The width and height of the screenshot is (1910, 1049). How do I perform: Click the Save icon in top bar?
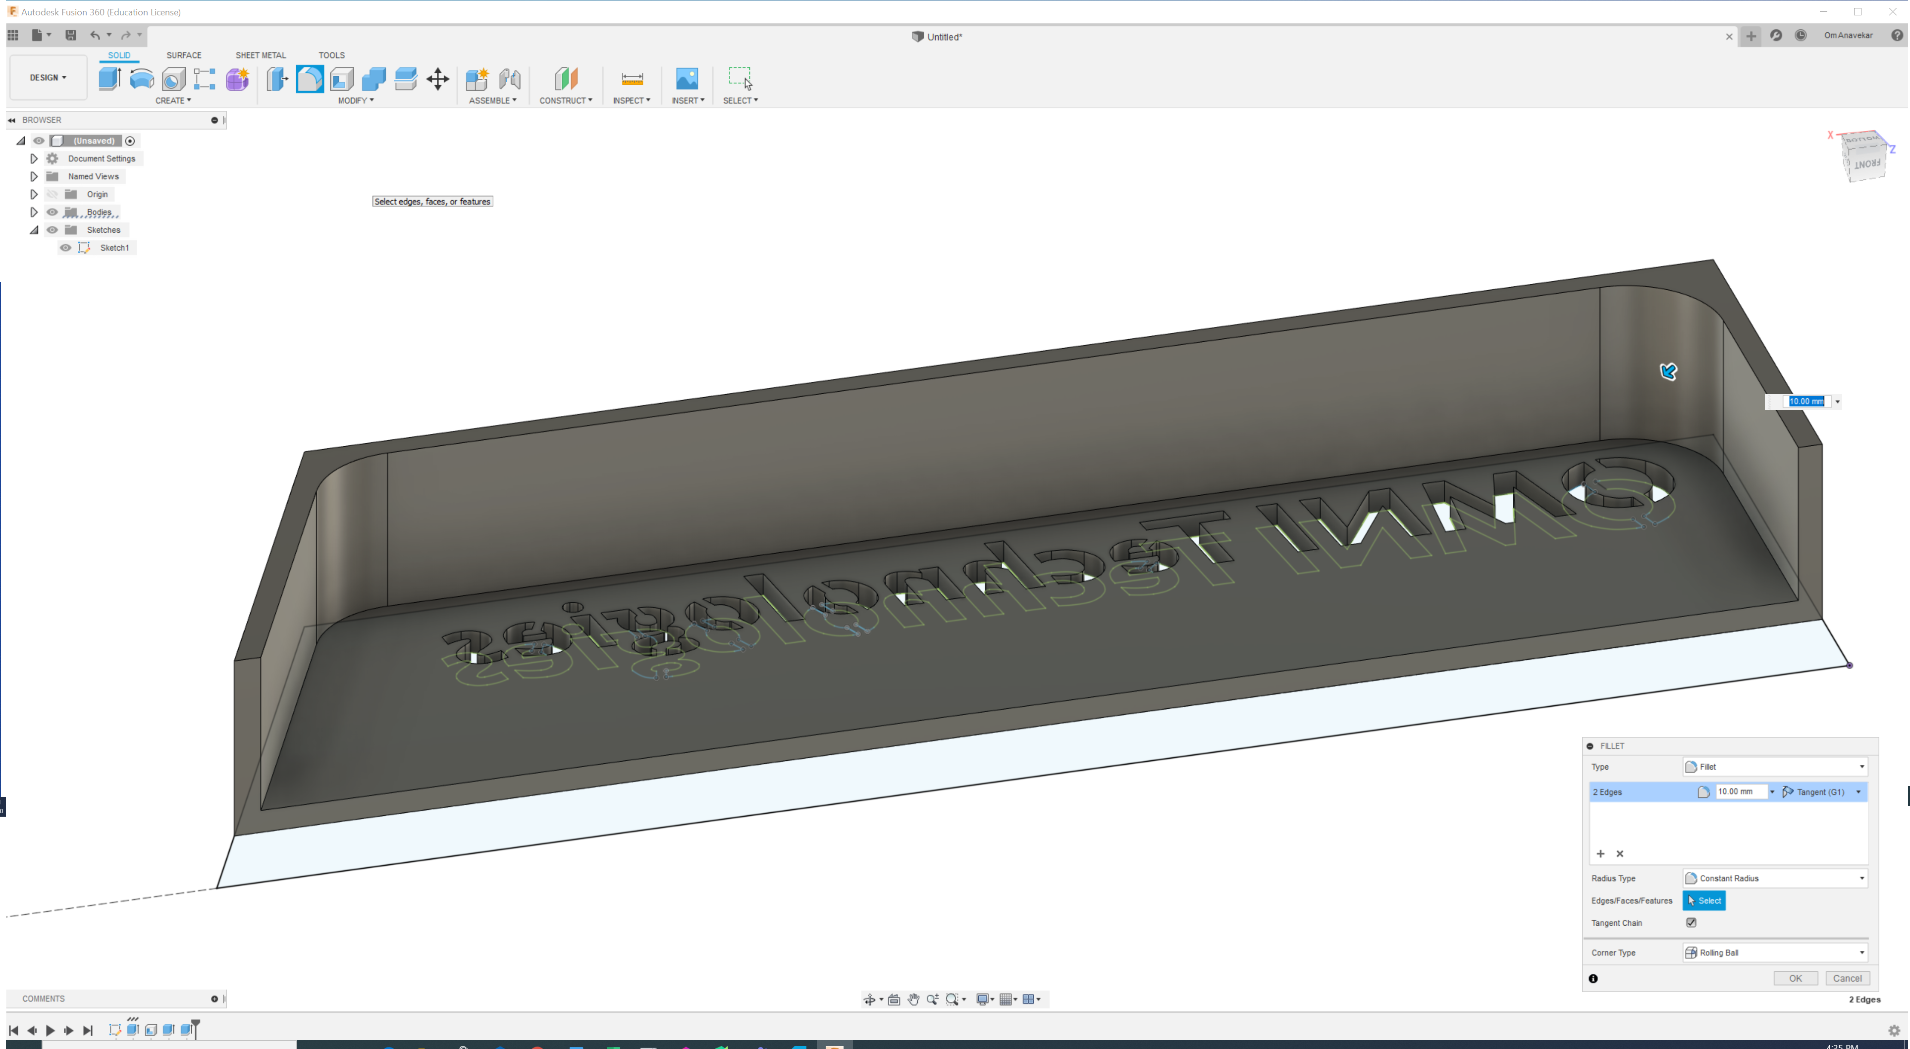[x=70, y=35]
